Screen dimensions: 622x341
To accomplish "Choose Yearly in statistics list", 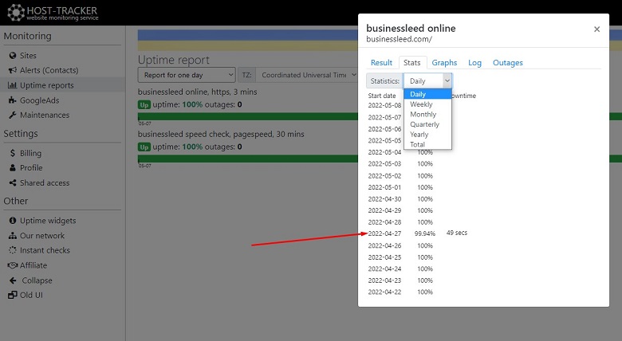I will point(427,135).
